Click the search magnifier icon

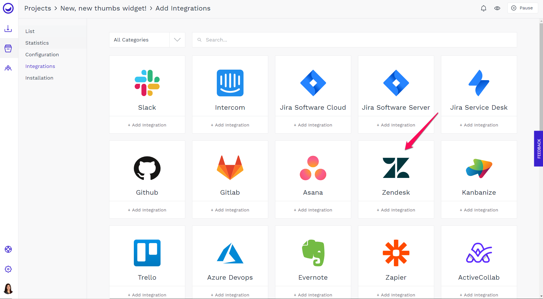pos(199,40)
